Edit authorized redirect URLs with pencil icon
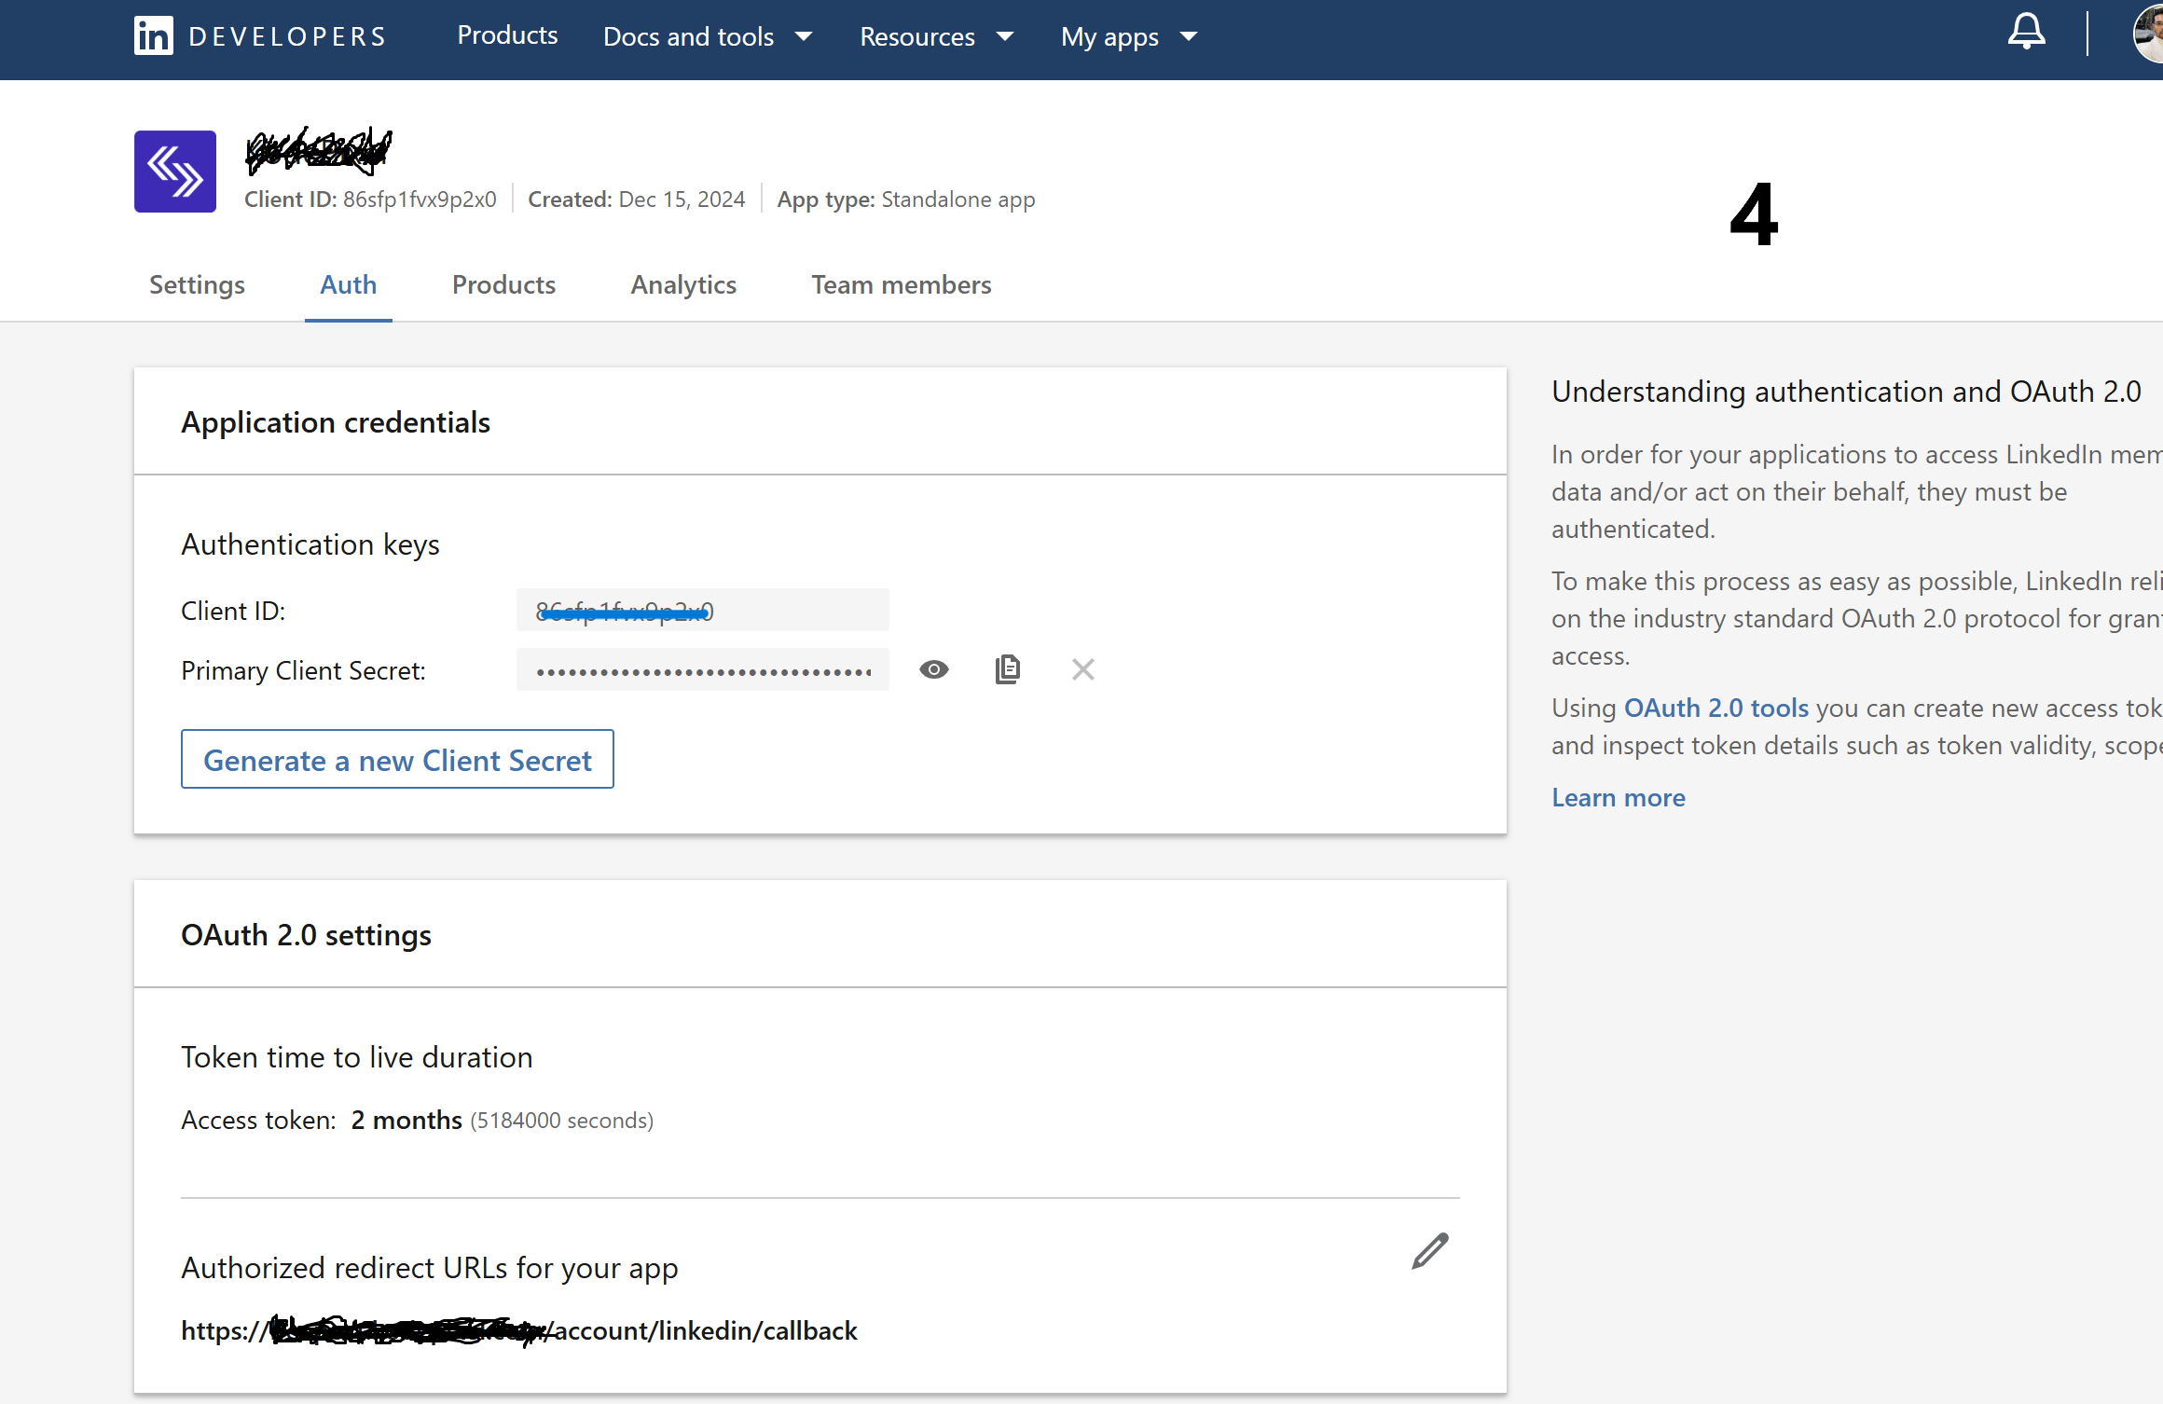This screenshot has width=2163, height=1404. point(1430,1251)
